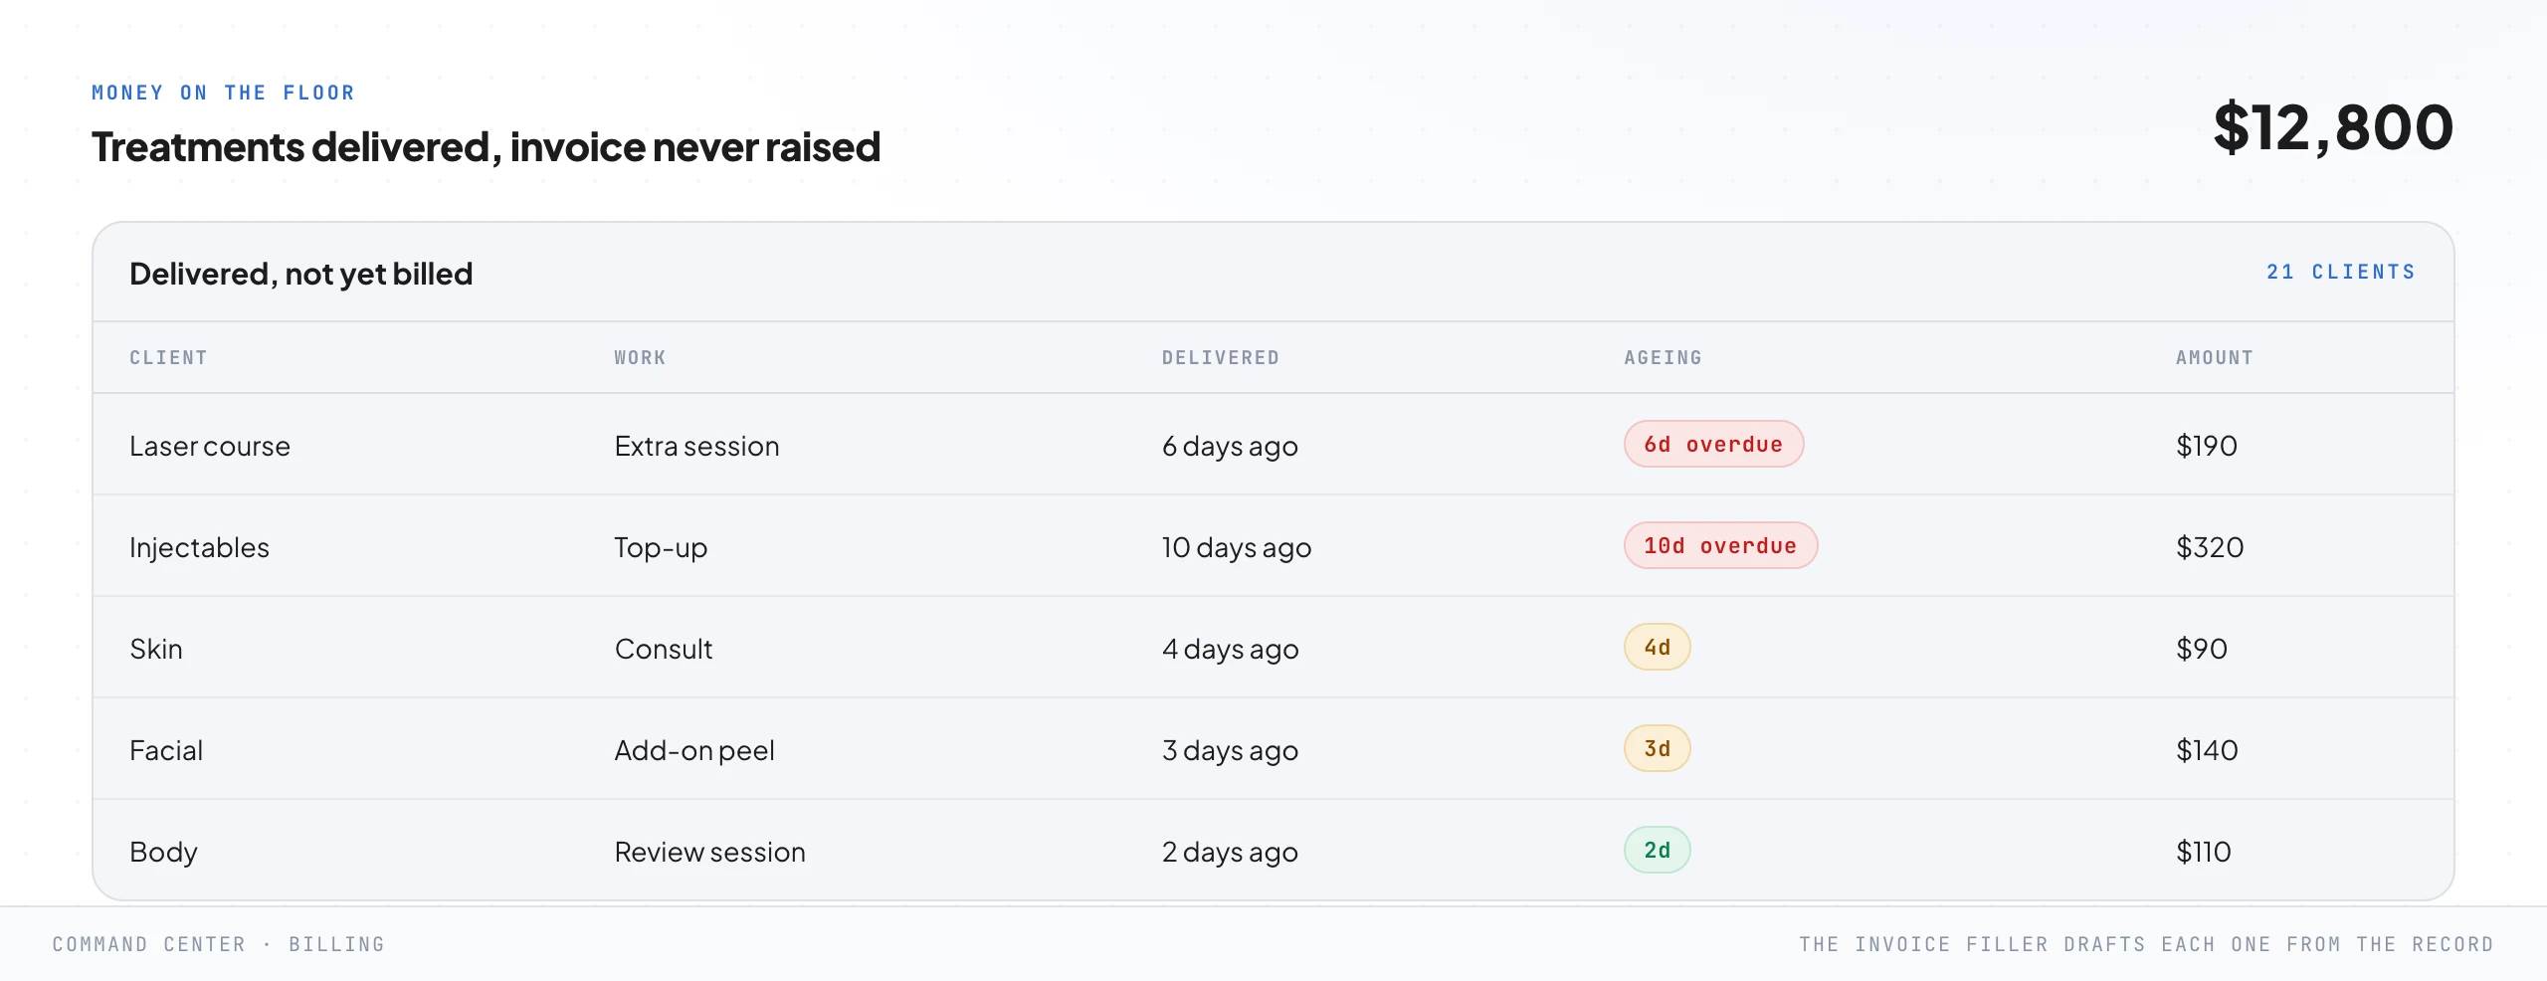Open the Laser course client row
The width and height of the screenshot is (2547, 981).
coord(1273,445)
